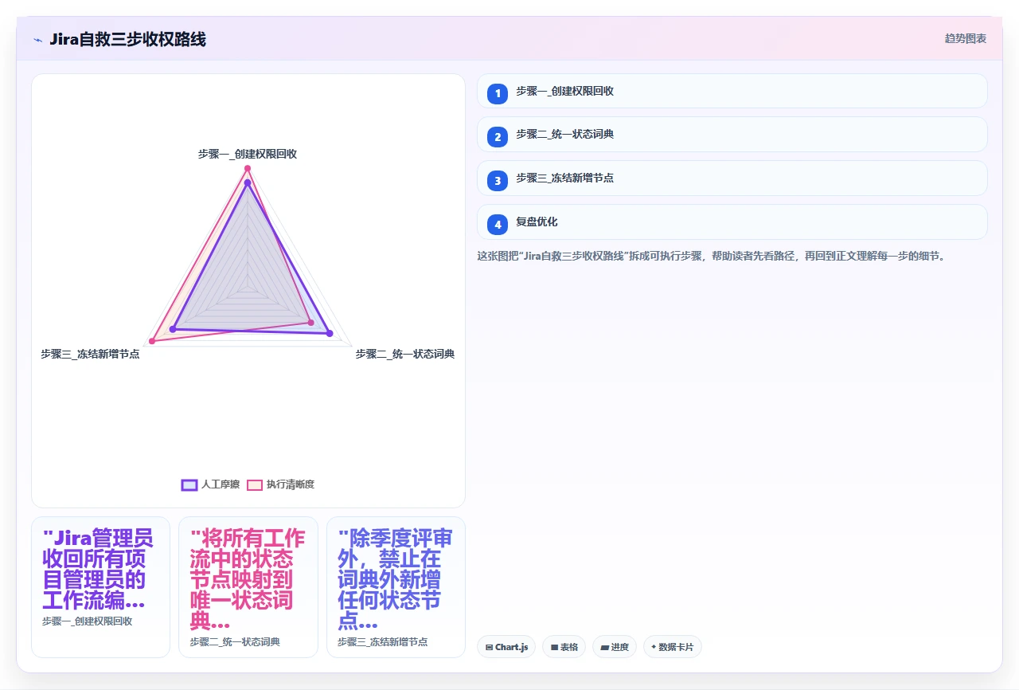Image resolution: width=1019 pixels, height=690 pixels.
Task: Click numbered badge 1 for 步骤一_创建权限回收
Action: 498,94
